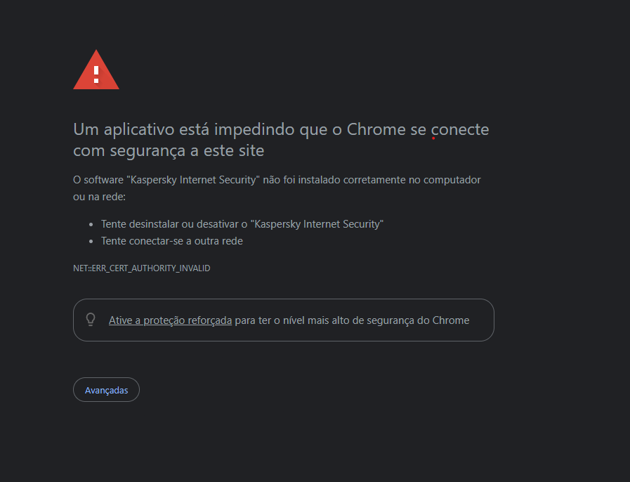The width and height of the screenshot is (630, 482).
Task: Click the bullet "Tente desinstalar ou desativar"
Action: (x=242, y=224)
